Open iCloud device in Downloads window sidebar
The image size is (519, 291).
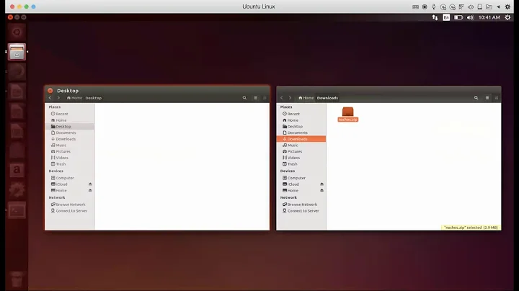click(291, 184)
